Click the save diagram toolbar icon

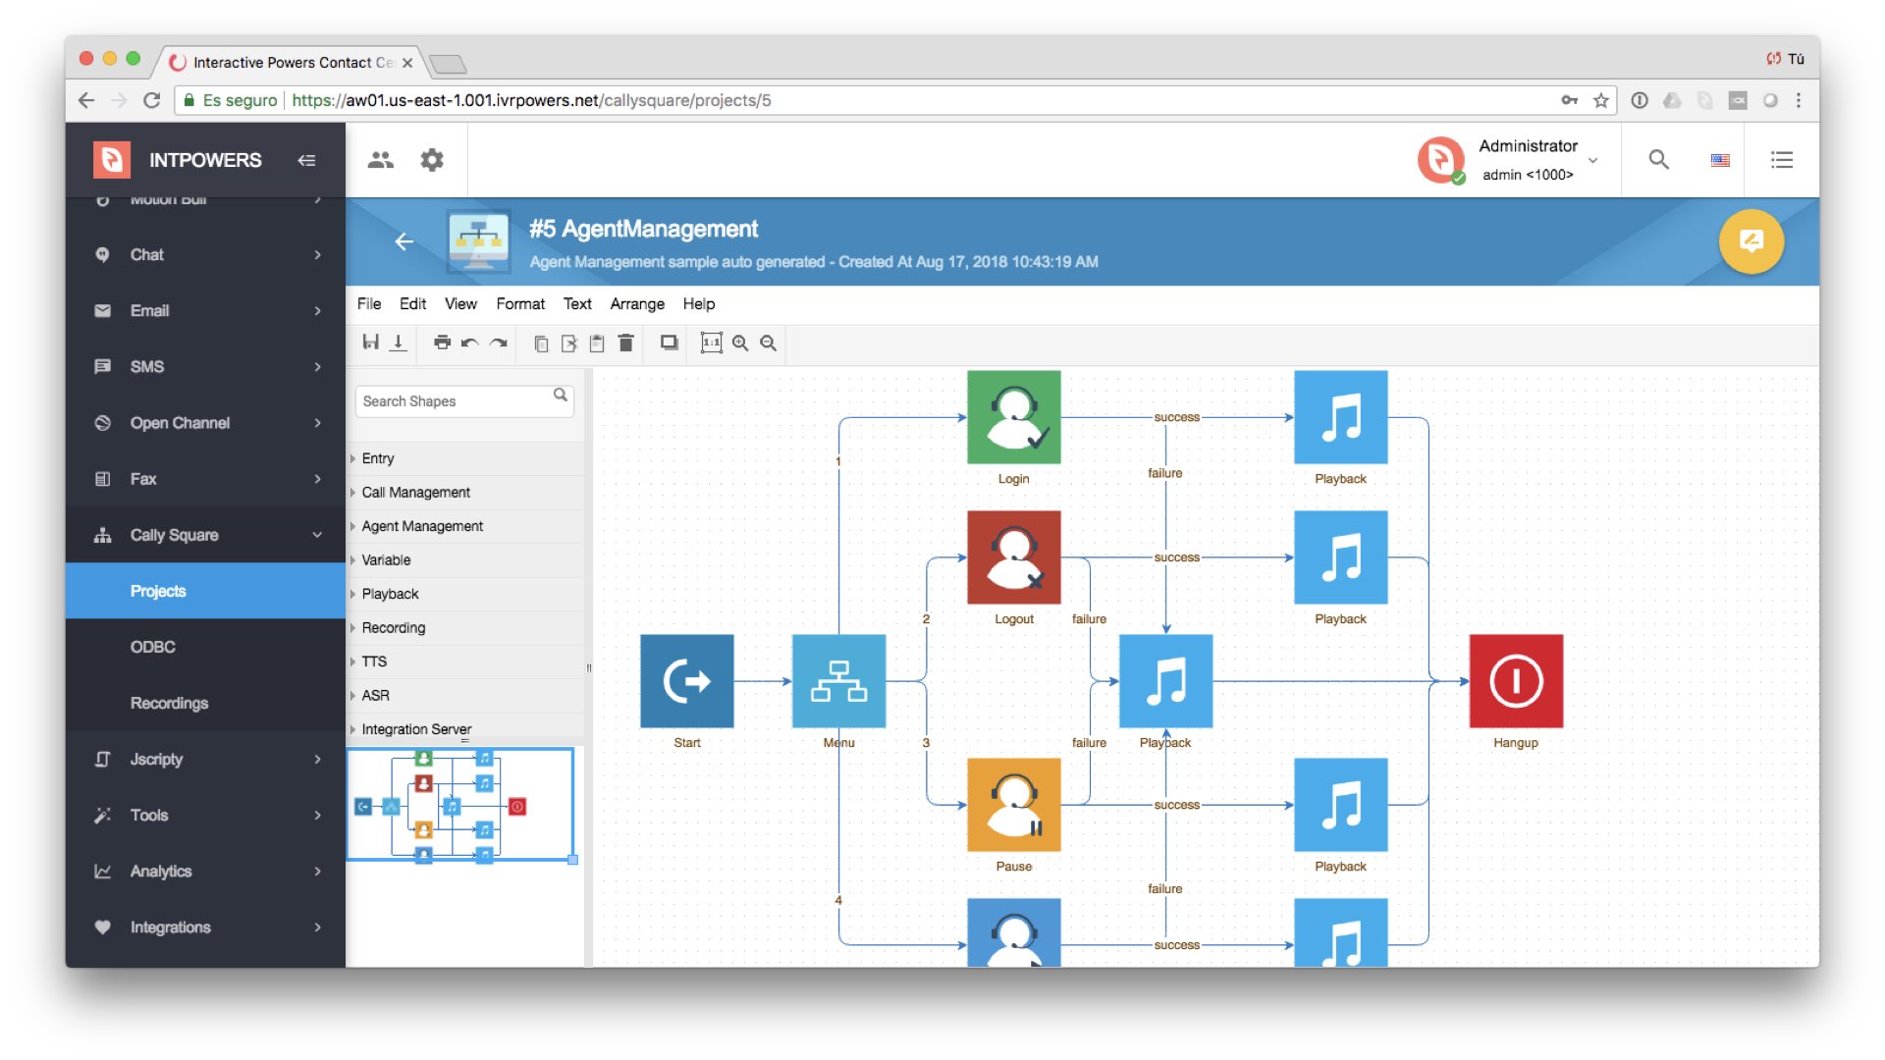[x=370, y=343]
